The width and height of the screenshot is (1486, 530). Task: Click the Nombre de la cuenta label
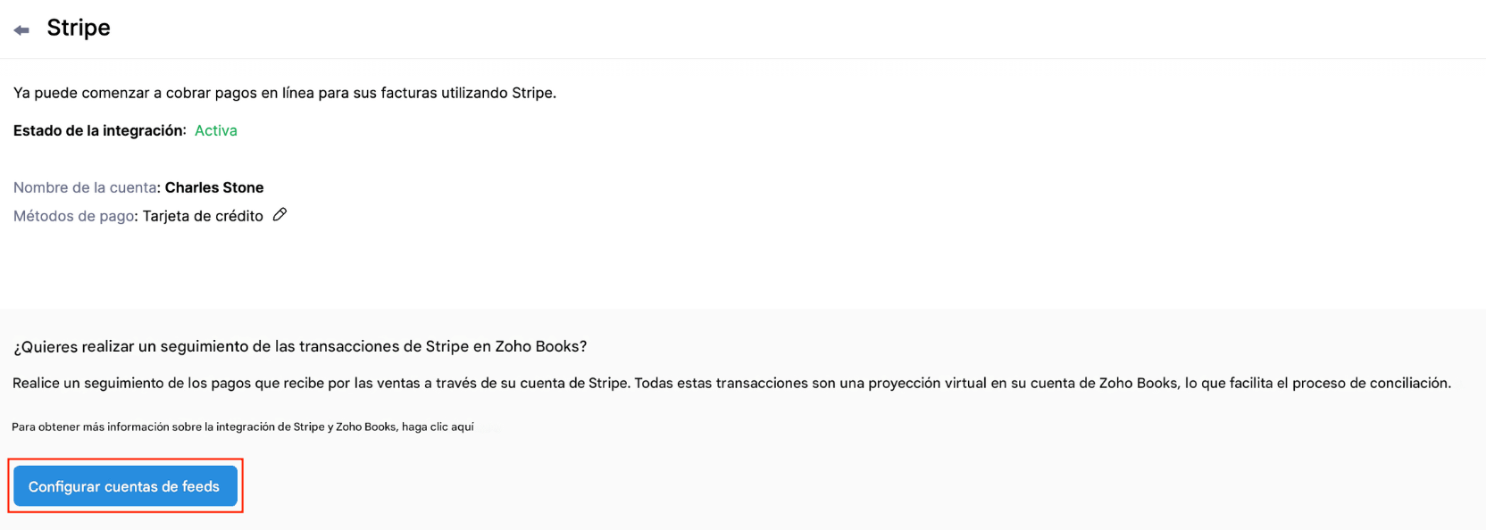86,187
